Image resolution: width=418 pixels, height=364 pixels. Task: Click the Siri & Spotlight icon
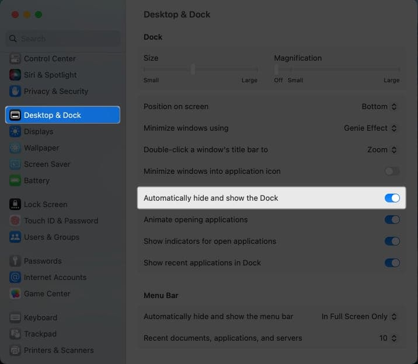tap(15, 75)
